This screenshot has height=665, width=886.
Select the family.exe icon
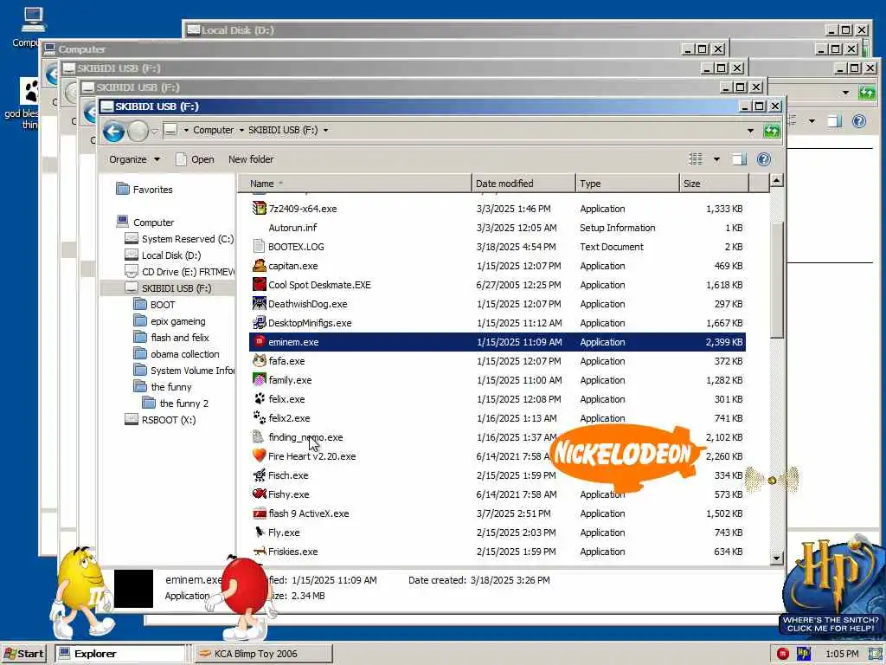pyautogui.click(x=259, y=380)
